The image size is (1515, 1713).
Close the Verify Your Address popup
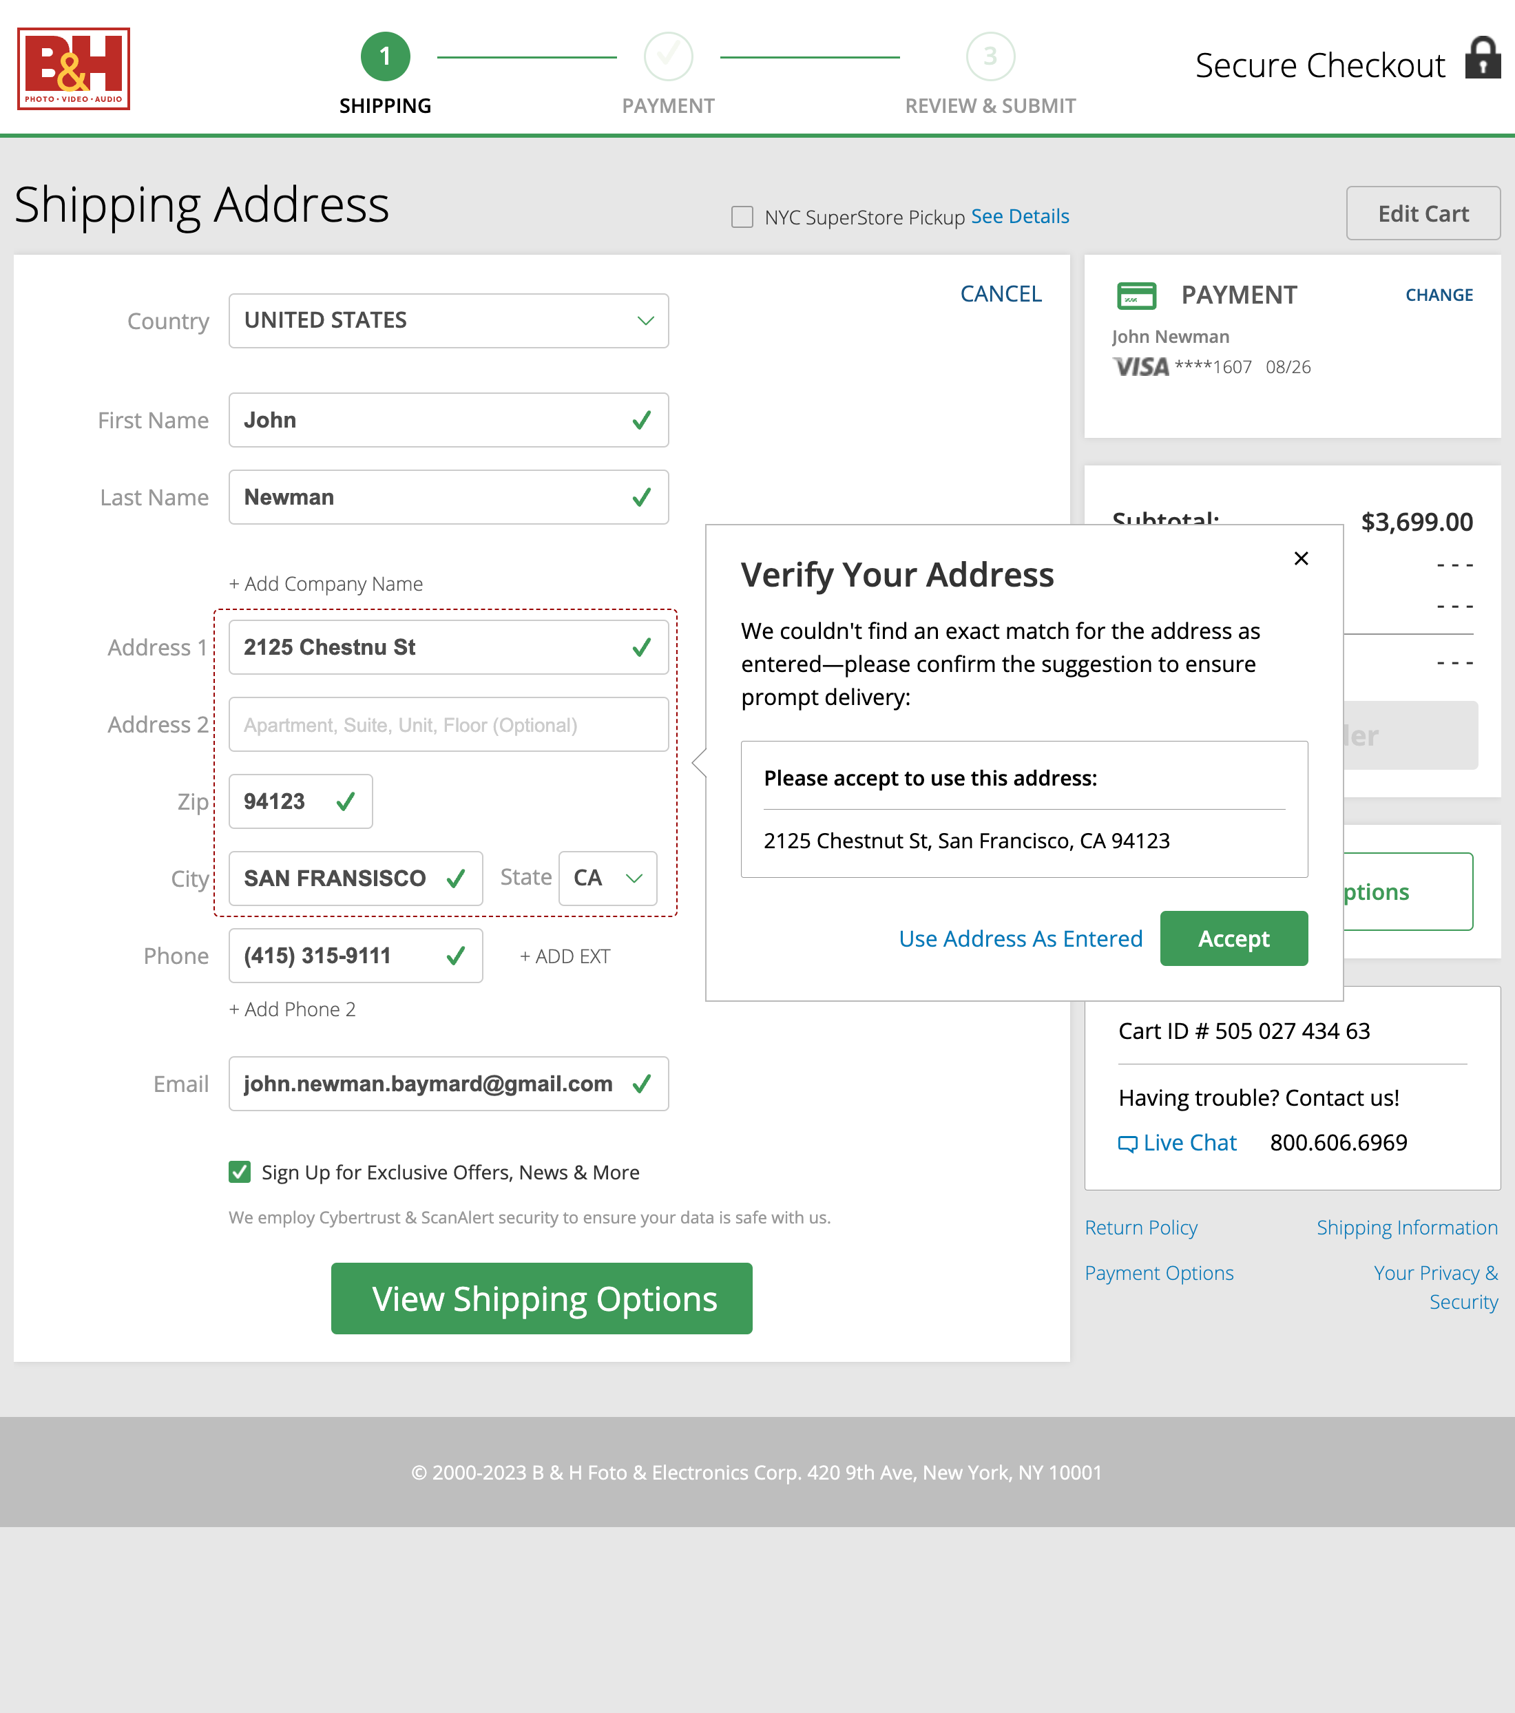point(1300,558)
